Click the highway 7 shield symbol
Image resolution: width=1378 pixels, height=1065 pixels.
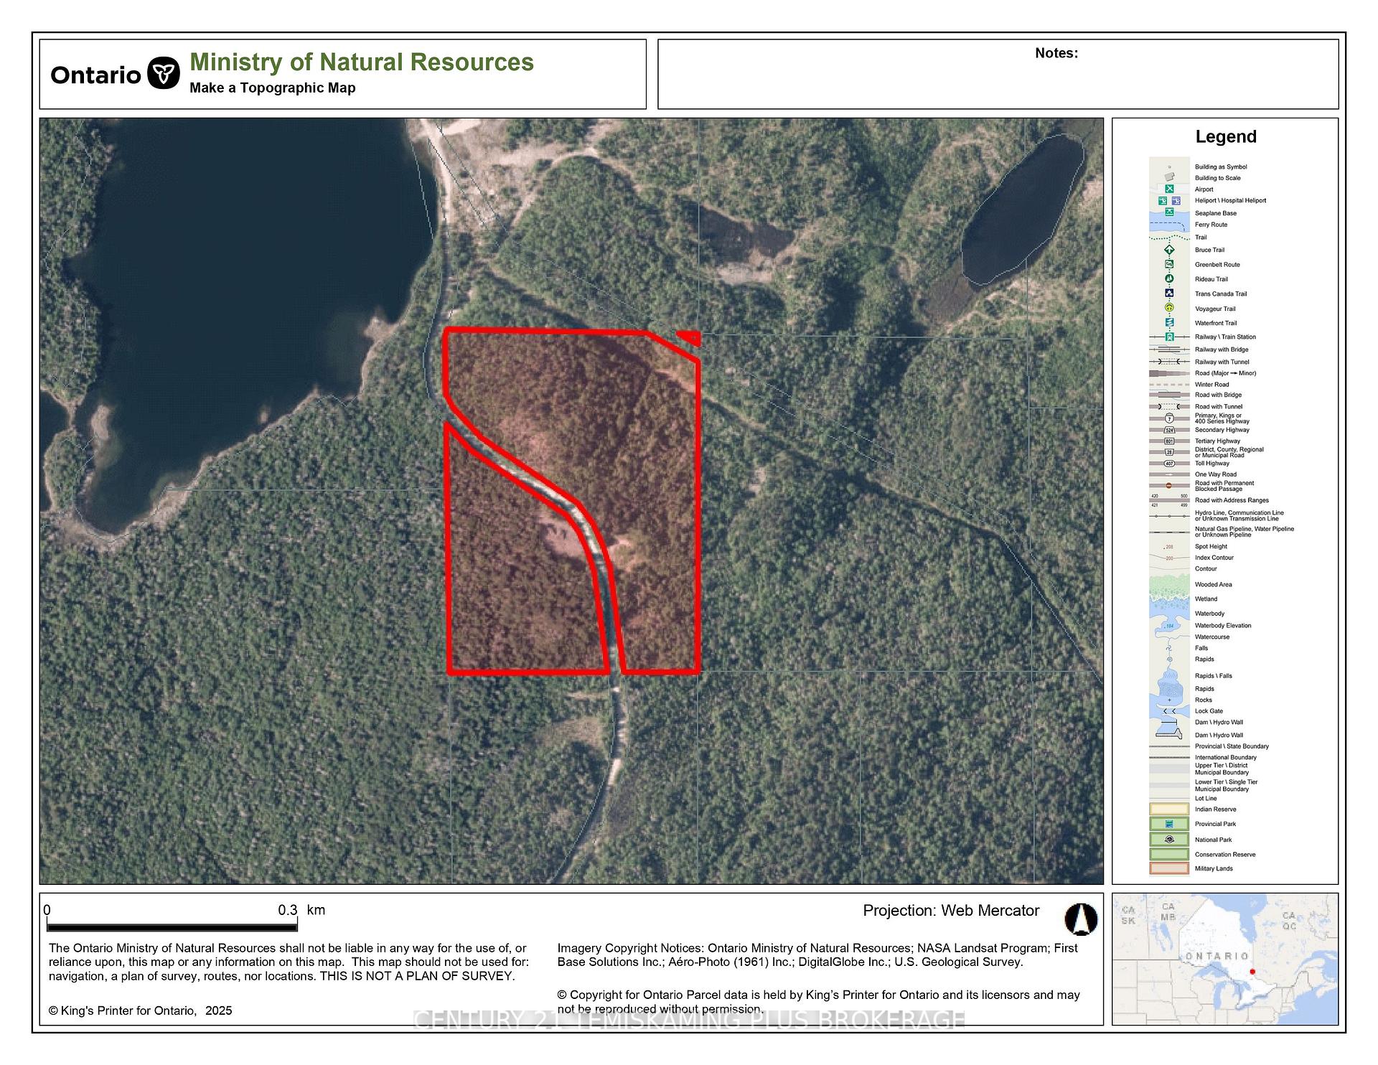[1169, 418]
